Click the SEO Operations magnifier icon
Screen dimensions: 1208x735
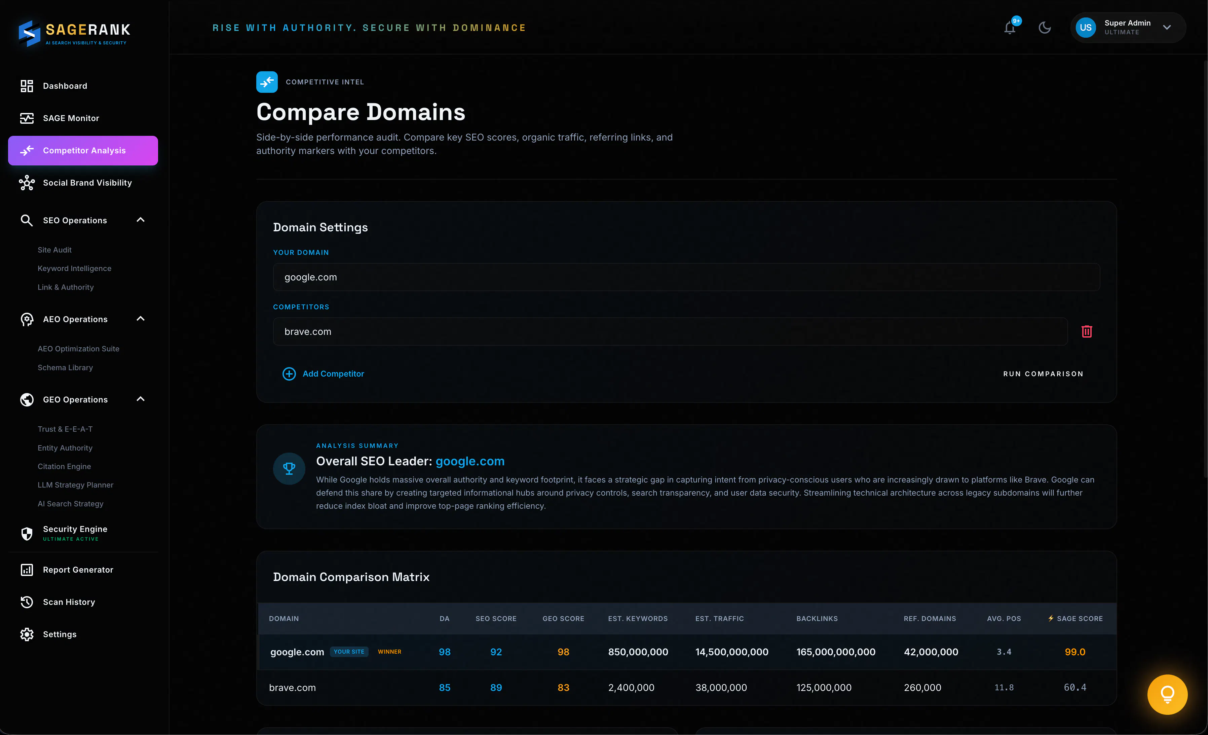(x=27, y=221)
